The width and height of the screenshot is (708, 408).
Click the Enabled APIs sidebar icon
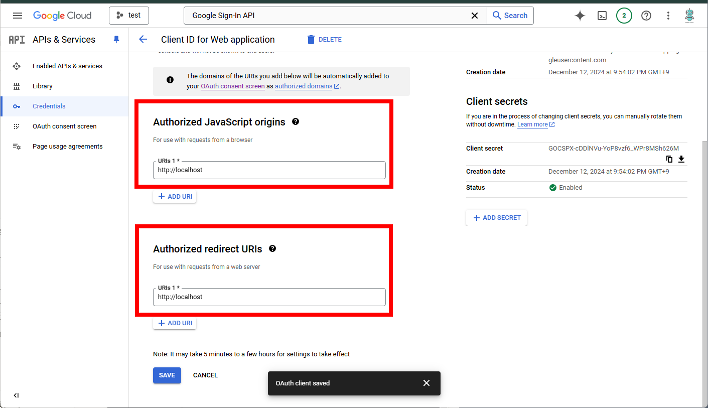17,66
